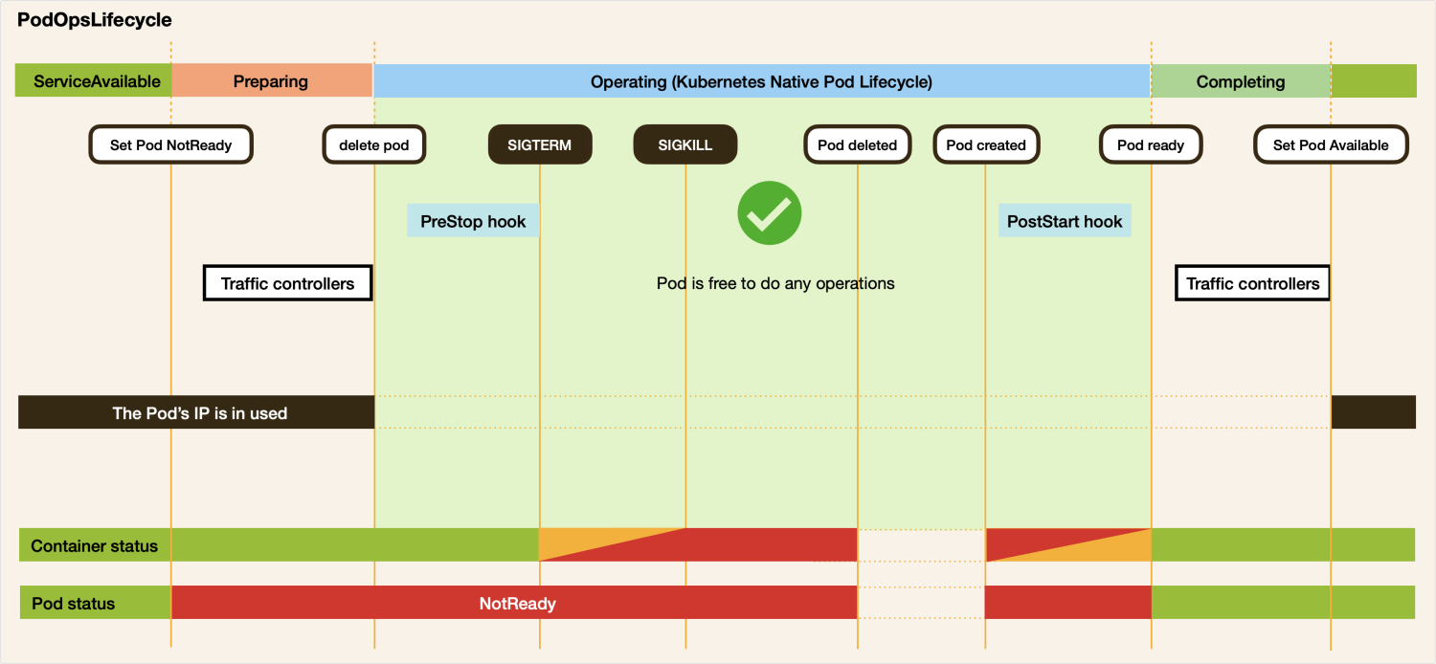Expand the Preparing phase section
Viewport: 1436px width, 664px height.
pyautogui.click(x=271, y=80)
